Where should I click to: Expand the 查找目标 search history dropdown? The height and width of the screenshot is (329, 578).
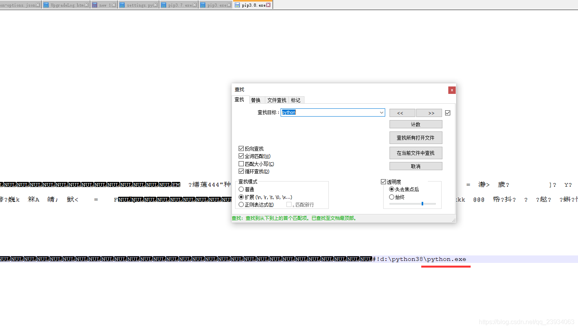(382, 112)
